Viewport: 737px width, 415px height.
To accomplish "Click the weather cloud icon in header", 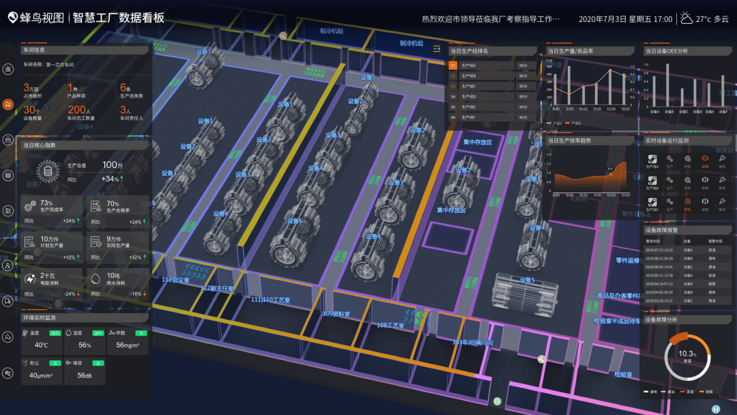I will click(686, 19).
